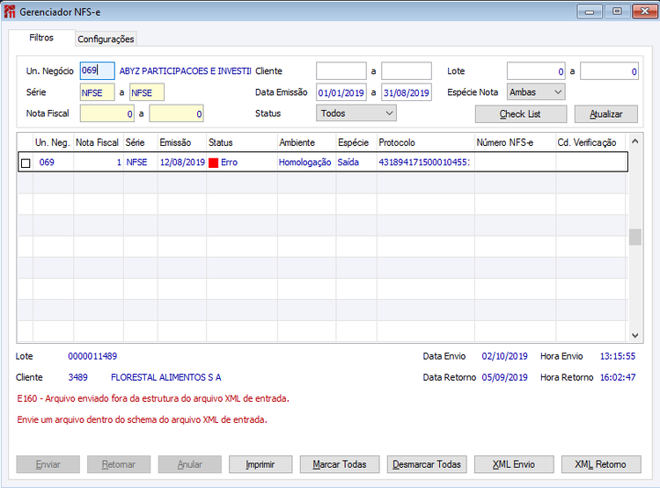Click the first Lote filter field

pyautogui.click(x=536, y=71)
